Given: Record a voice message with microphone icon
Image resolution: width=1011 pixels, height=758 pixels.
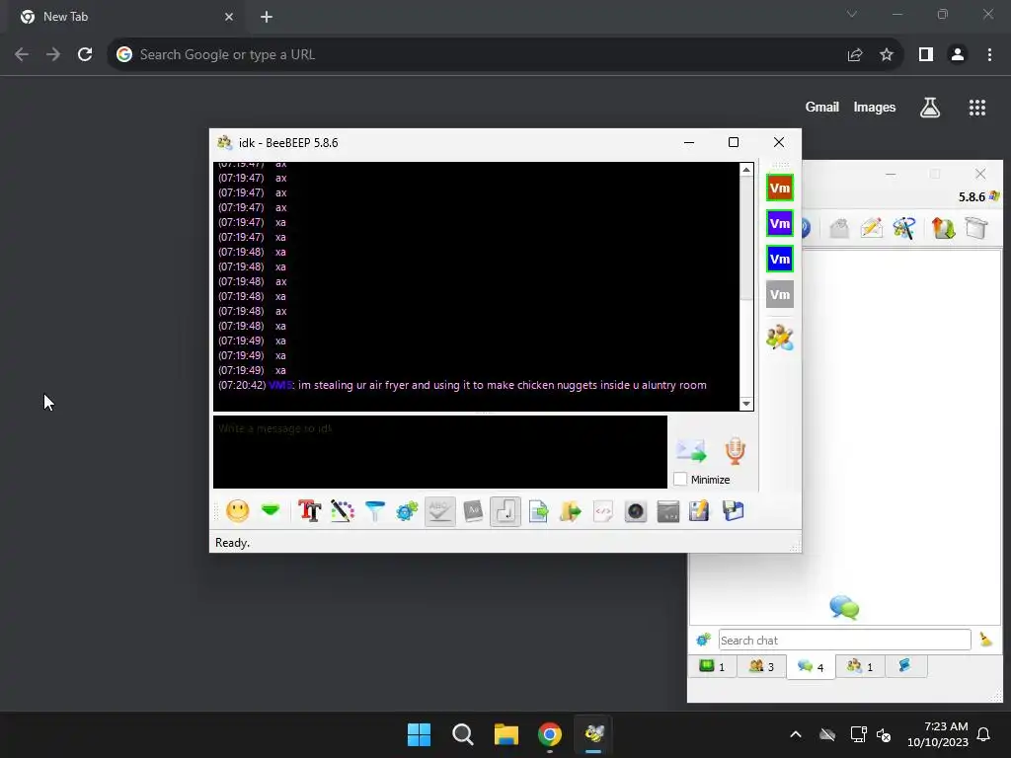Looking at the screenshot, I should pos(735,450).
